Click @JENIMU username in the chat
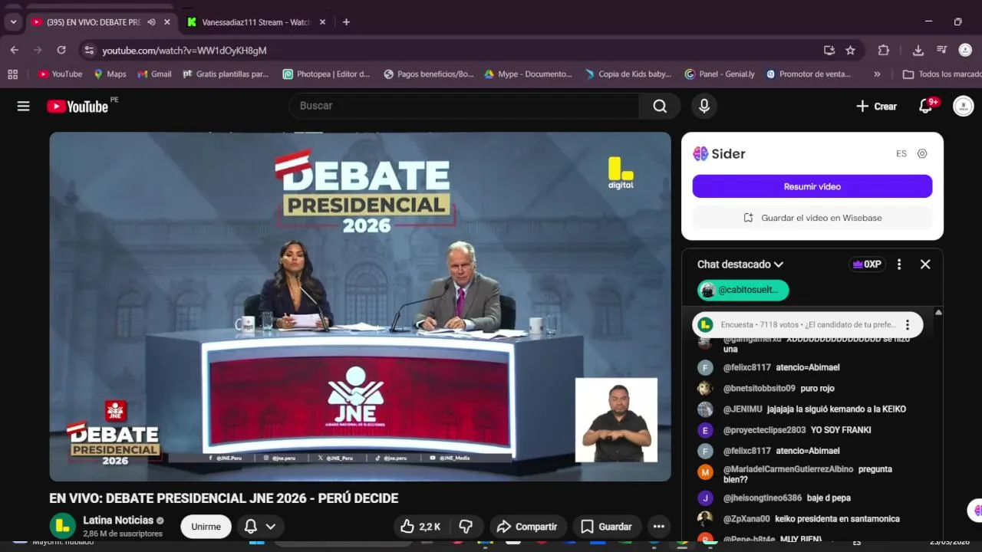The width and height of the screenshot is (982, 552). coord(743,409)
